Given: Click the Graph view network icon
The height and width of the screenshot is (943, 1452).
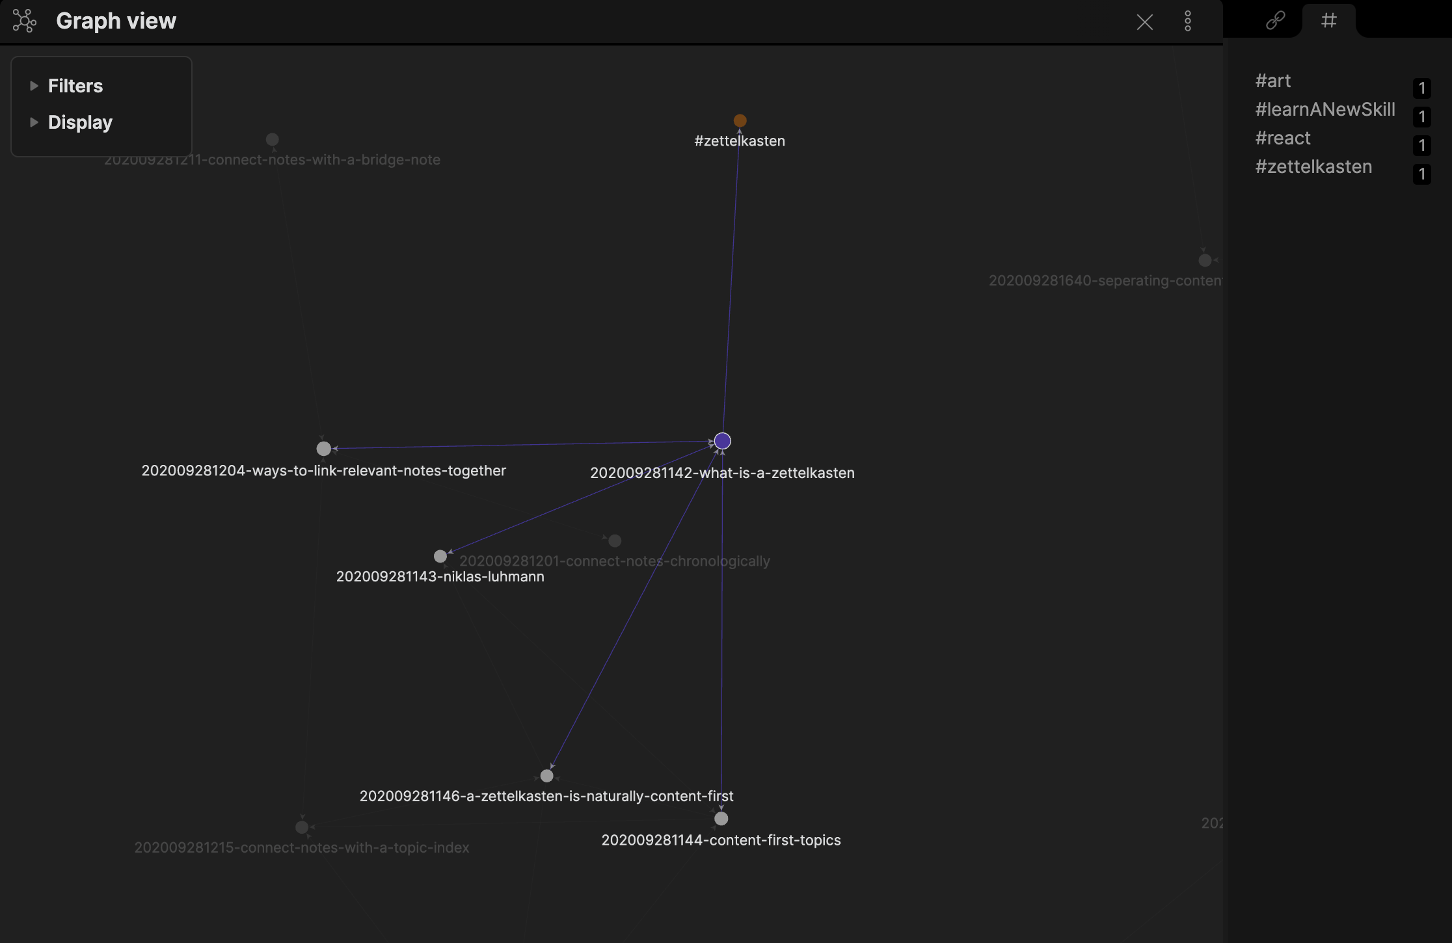Looking at the screenshot, I should 25,21.
